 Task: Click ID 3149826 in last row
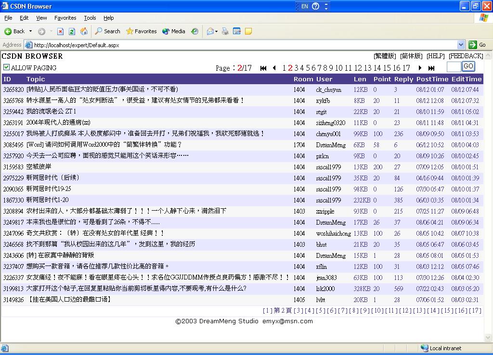pos(13,300)
